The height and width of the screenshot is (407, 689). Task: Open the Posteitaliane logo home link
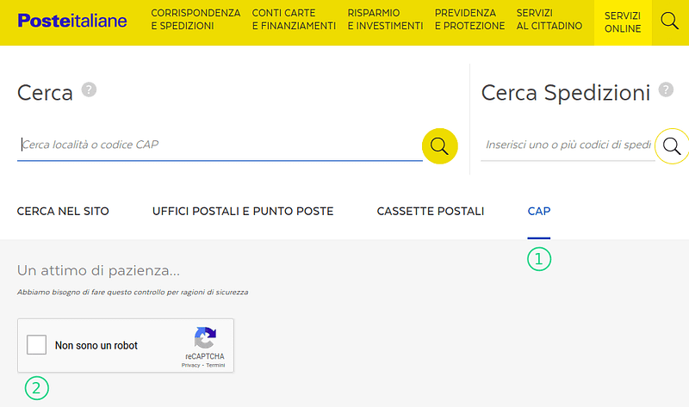(72, 21)
